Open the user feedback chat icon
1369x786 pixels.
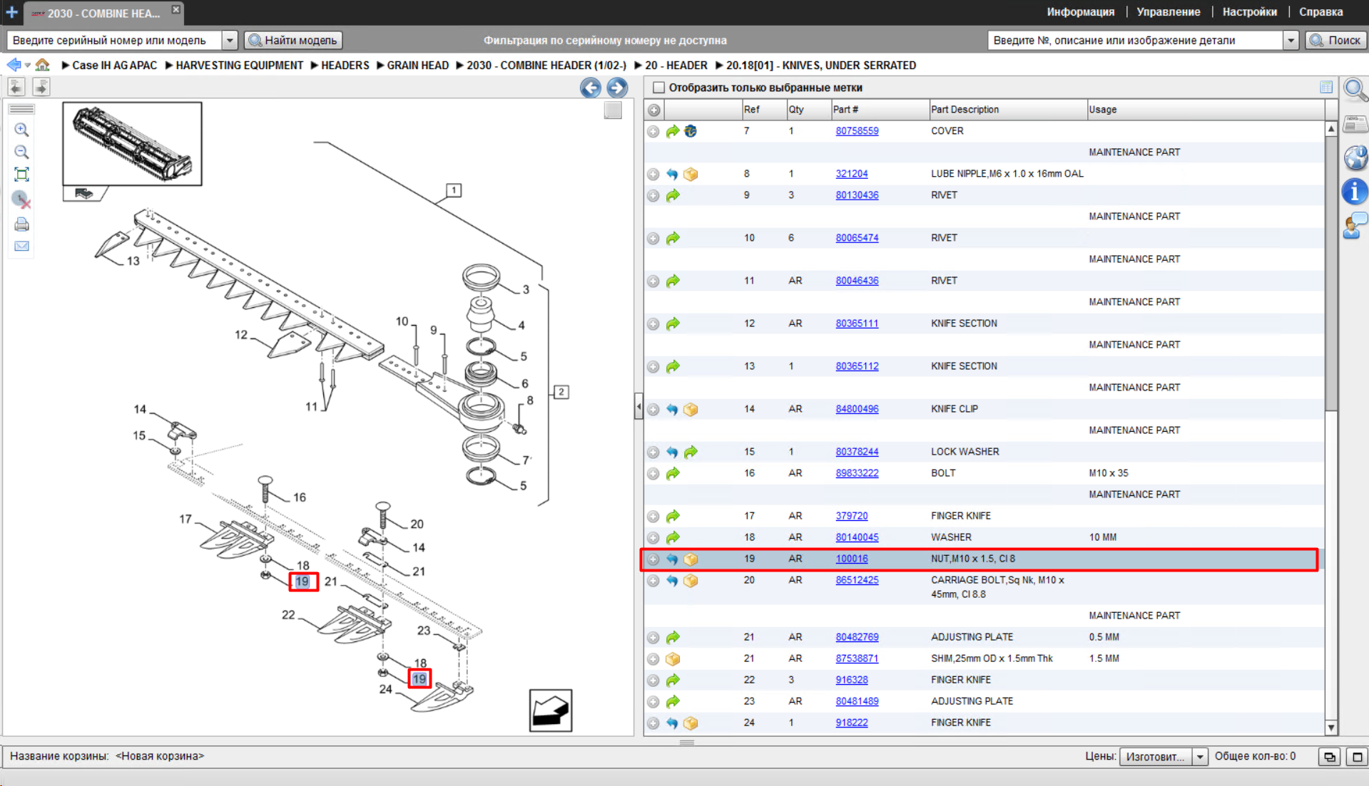tap(1355, 226)
